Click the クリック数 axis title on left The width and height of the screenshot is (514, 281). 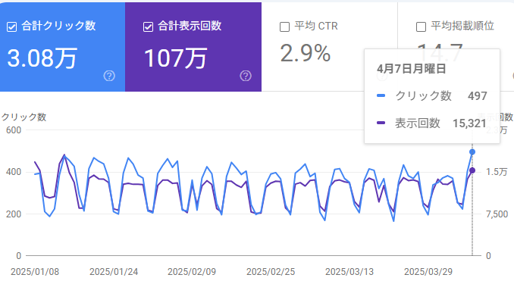pyautogui.click(x=24, y=117)
